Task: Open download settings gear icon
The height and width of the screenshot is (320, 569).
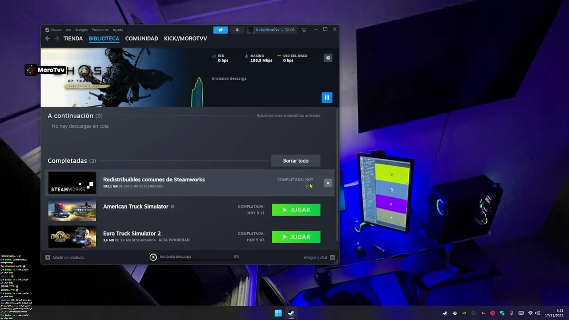Action: [x=328, y=58]
